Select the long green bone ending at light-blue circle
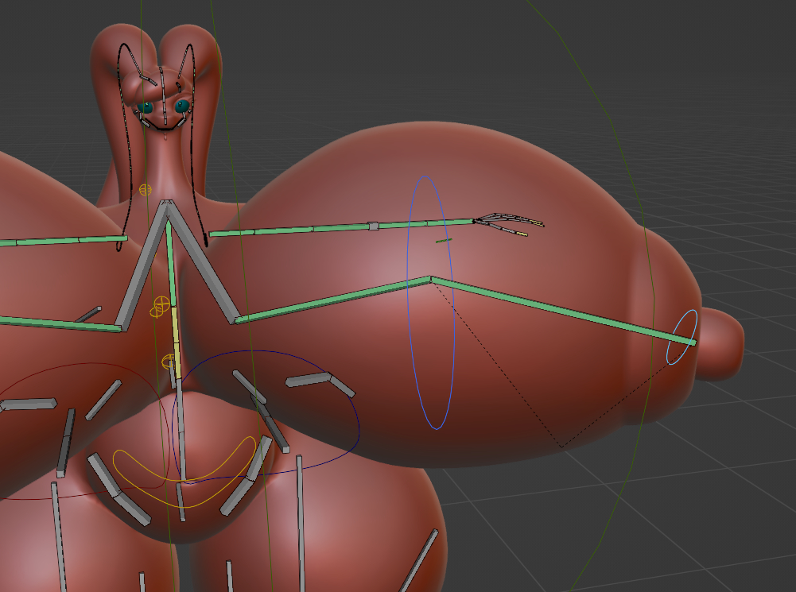796x592 pixels. click(561, 310)
